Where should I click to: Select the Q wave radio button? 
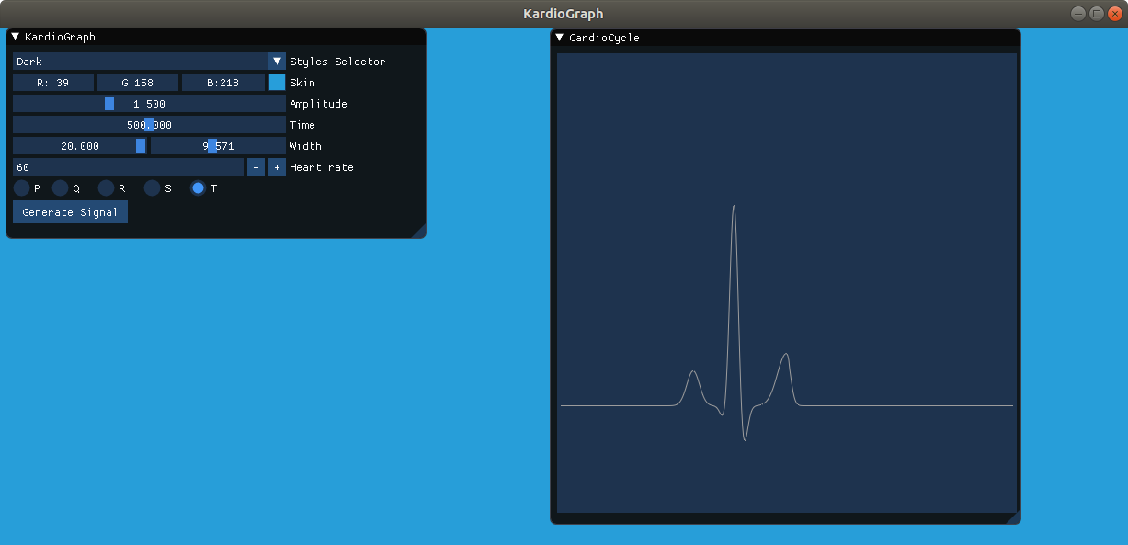[63, 187]
